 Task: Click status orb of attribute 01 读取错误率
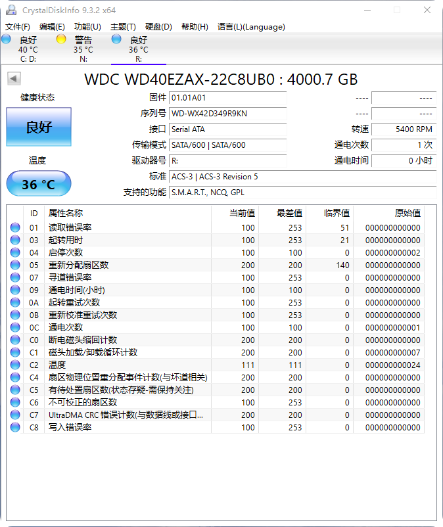tap(15, 227)
